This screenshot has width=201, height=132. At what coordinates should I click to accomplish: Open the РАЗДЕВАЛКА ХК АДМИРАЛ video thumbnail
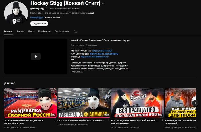84,103
